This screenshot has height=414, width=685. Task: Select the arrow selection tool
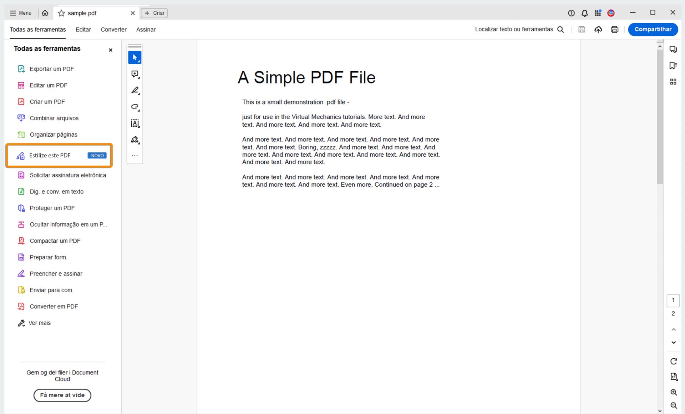click(135, 57)
